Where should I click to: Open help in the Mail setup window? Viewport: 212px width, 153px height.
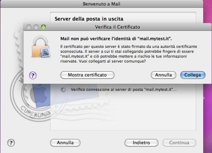click(11, 143)
